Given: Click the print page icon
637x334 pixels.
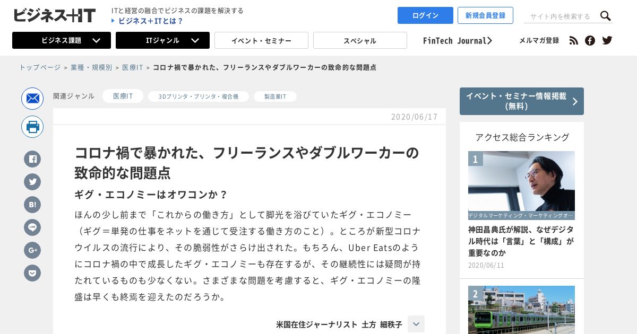Looking at the screenshot, I should click(x=32, y=127).
